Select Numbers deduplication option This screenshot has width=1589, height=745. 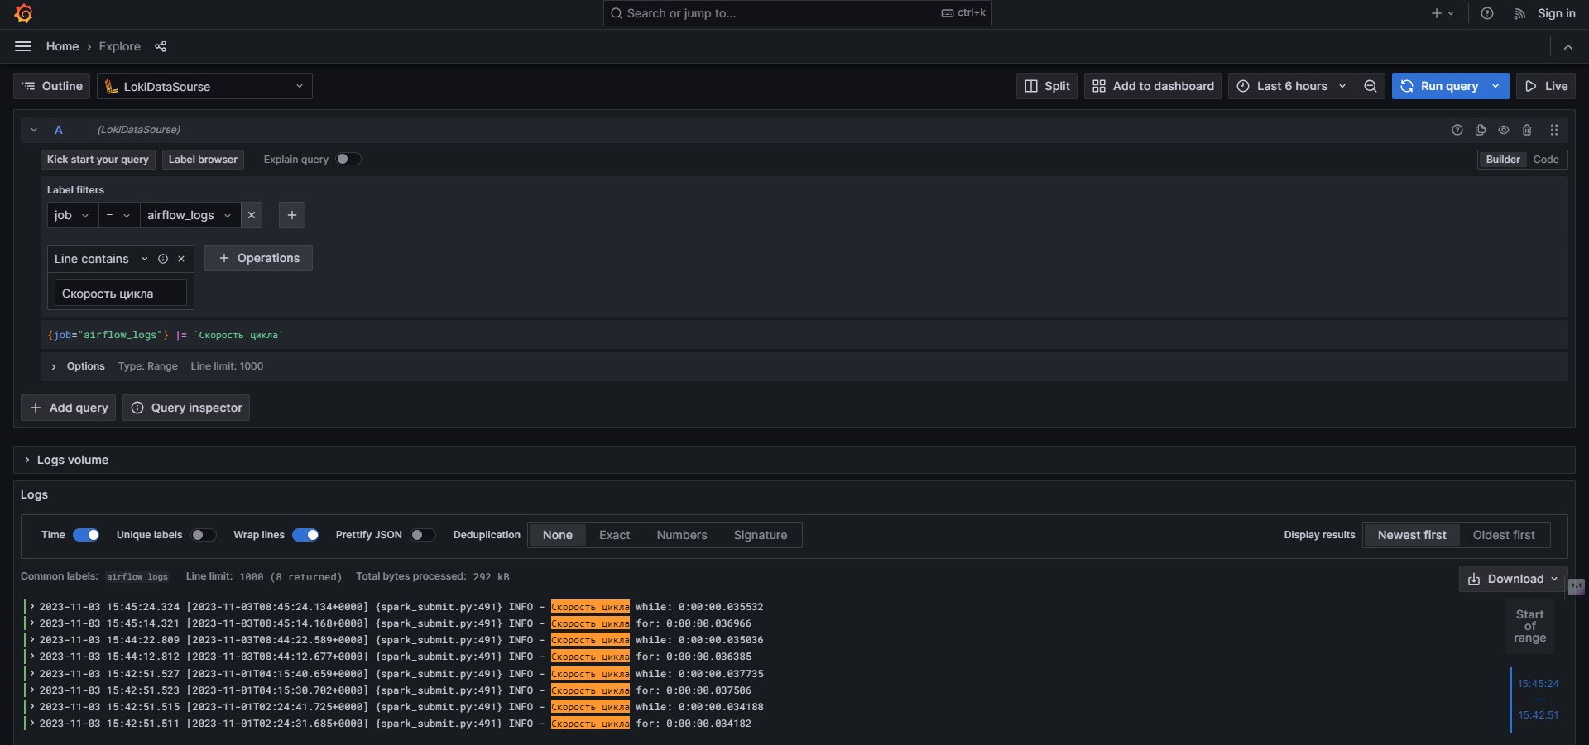click(x=682, y=535)
